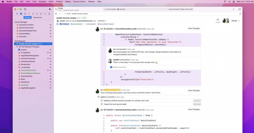The width and height of the screenshot is (254, 133).
Task: Click Add a comment field
Action: point(120,67)
